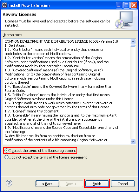
Task: Click 'Review Licenses' heading
Action: click(19, 14)
